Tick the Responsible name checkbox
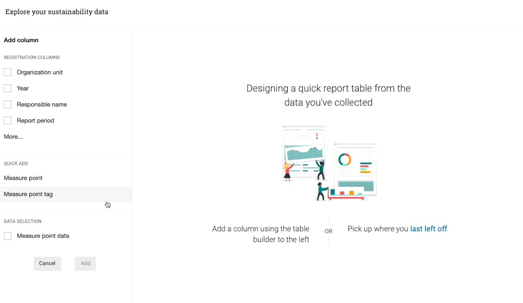523x303 pixels. click(8, 104)
